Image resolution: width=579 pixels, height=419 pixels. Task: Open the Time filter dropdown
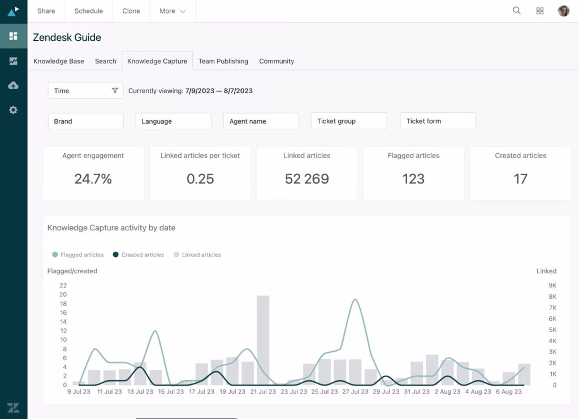tap(86, 90)
